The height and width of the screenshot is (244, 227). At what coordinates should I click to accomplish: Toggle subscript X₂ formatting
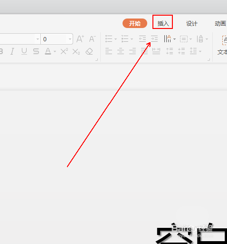pyautogui.click(x=76, y=52)
